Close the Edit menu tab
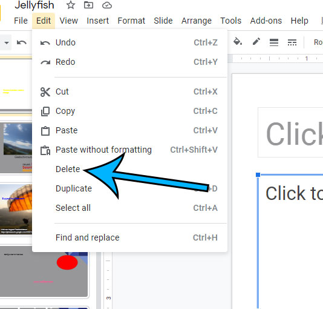Image resolution: width=323 pixels, height=309 pixels. pyautogui.click(x=44, y=21)
